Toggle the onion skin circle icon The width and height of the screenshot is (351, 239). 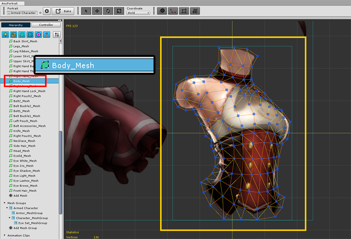tap(162, 11)
